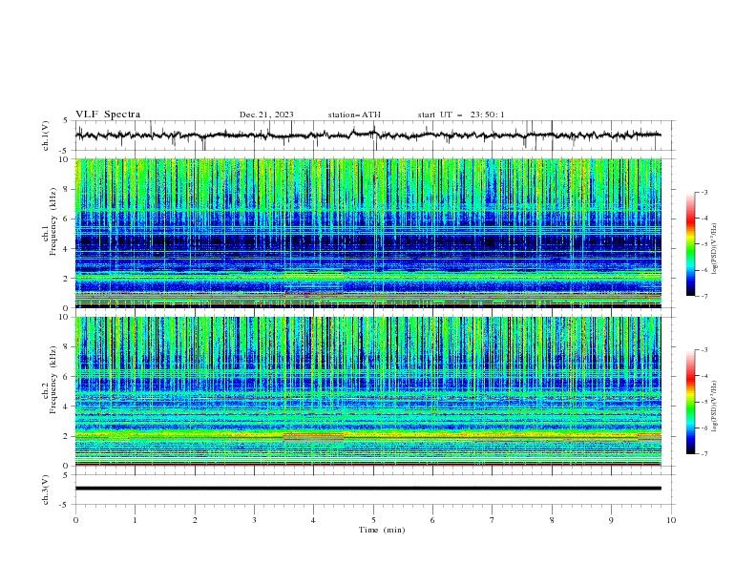Screen dimensions: 756x584
Task: Click the ch.1 color scale bar
Action: tap(691, 244)
